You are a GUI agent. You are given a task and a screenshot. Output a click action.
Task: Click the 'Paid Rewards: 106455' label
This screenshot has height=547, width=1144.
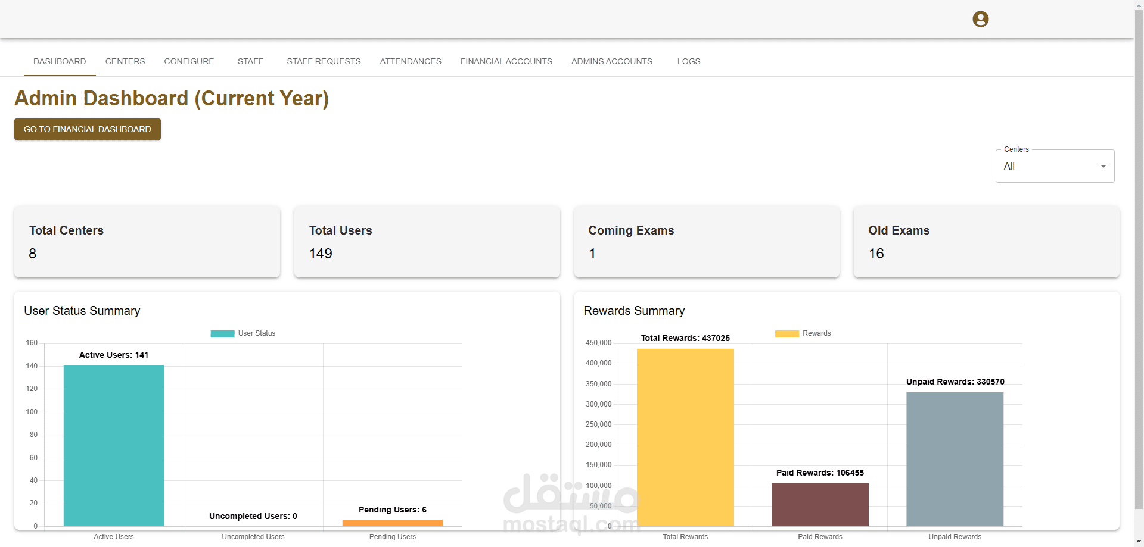pos(820,473)
